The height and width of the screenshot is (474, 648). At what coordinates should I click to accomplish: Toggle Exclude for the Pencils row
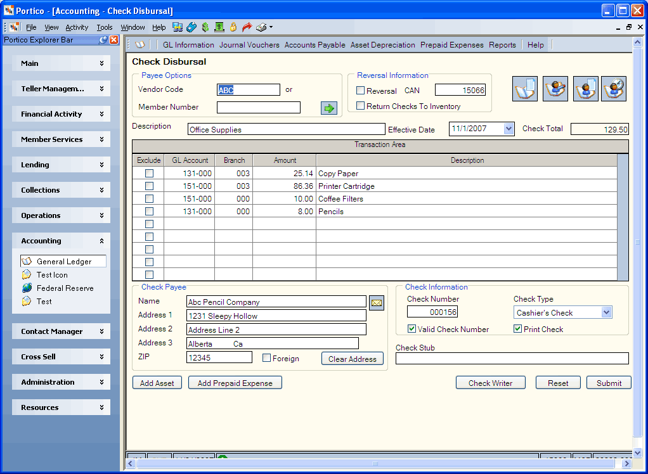(x=149, y=211)
